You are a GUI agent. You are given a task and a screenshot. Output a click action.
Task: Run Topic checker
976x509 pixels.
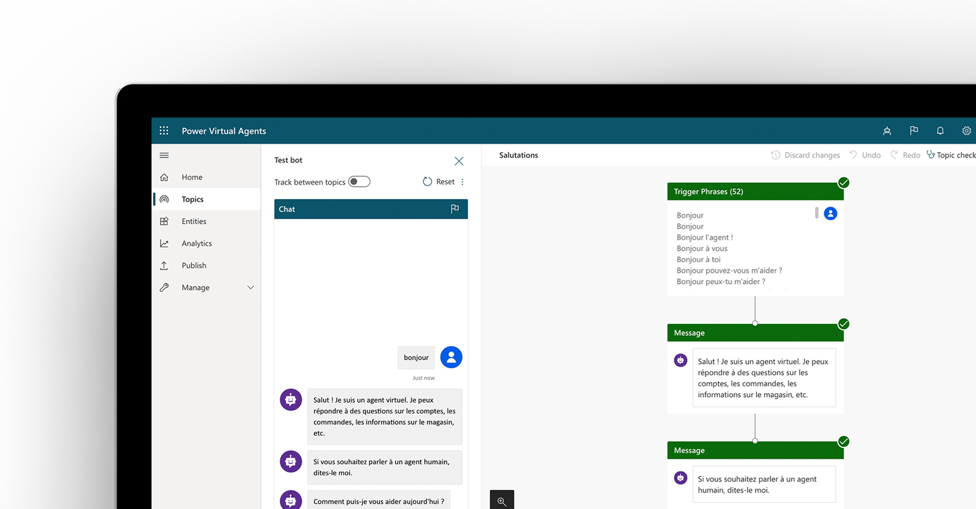pyautogui.click(x=951, y=155)
